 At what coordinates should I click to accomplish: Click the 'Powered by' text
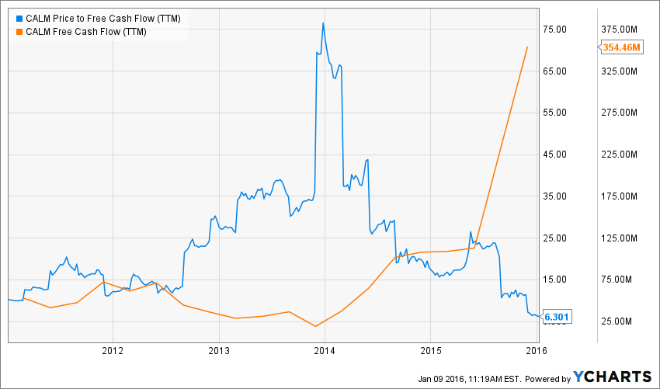547,378
